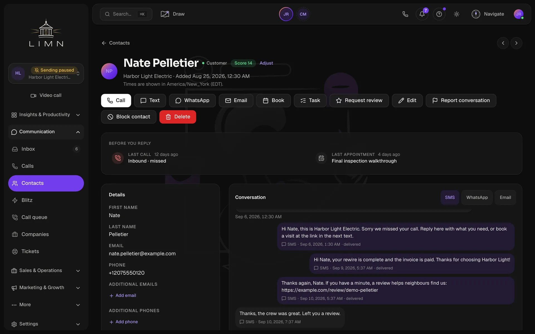Collapse the Communication section
The width and height of the screenshot is (535, 334).
[46, 132]
